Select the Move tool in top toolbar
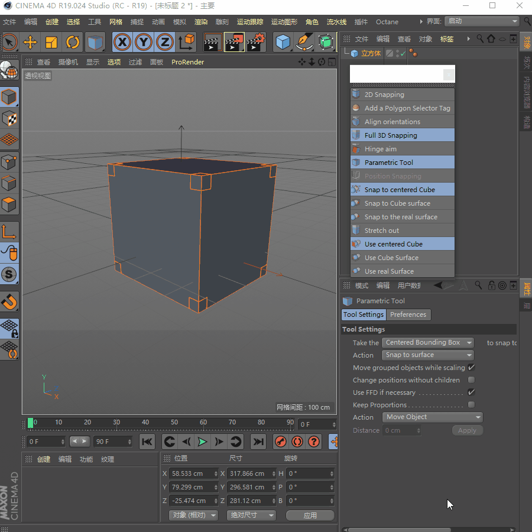This screenshot has width=532, height=532. (30, 42)
